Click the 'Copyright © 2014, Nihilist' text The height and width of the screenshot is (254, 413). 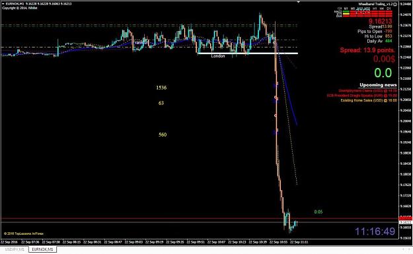20,8
